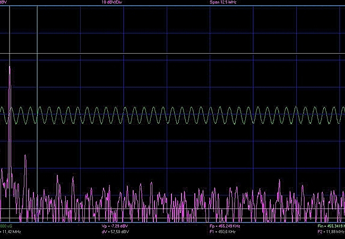
Task: Click the 11.42 MHz readout at bottom left
Action: 11,232
